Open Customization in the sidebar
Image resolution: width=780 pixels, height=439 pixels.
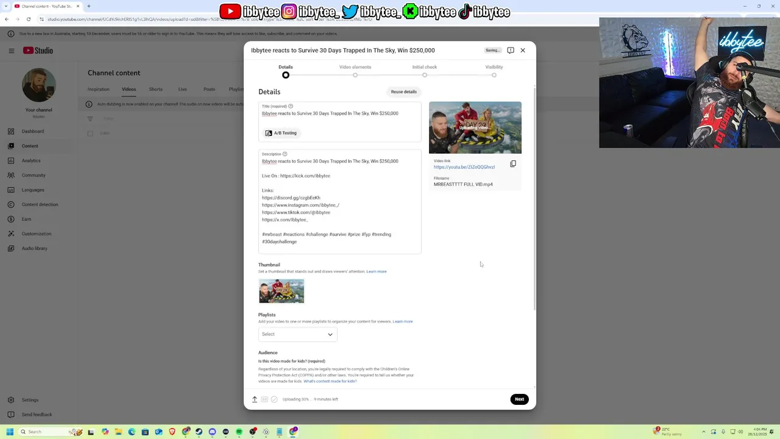(x=37, y=234)
